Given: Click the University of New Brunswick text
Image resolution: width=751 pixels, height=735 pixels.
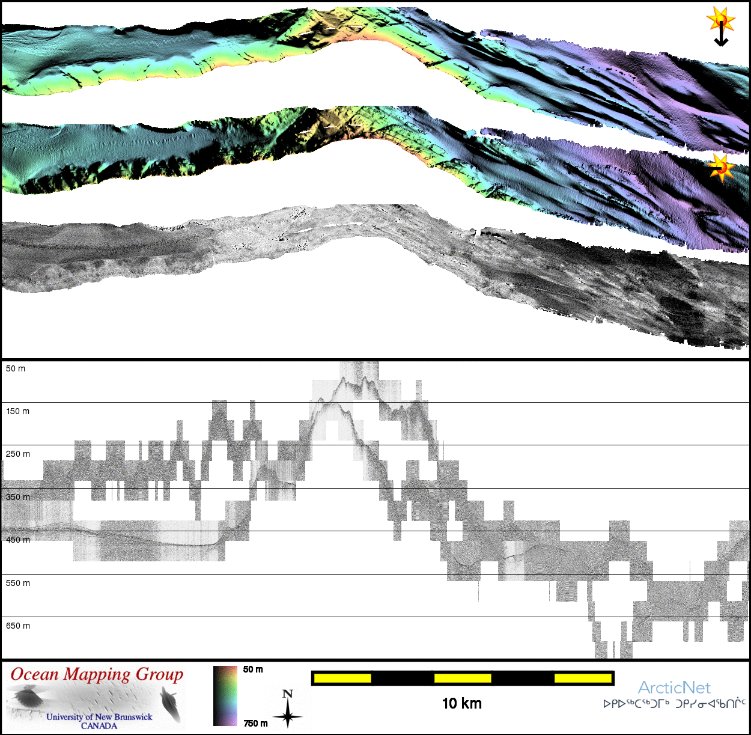Looking at the screenshot, I should (x=99, y=716).
